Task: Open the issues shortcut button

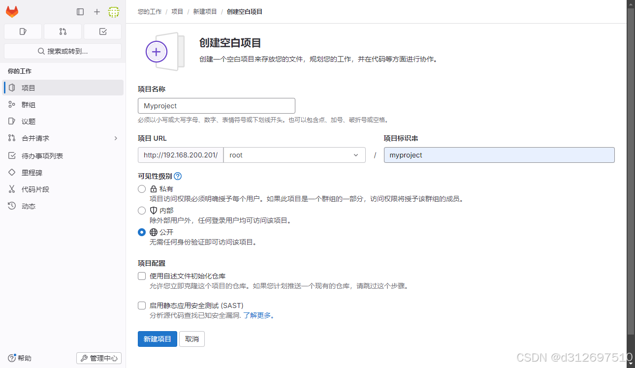Action: 23,31
